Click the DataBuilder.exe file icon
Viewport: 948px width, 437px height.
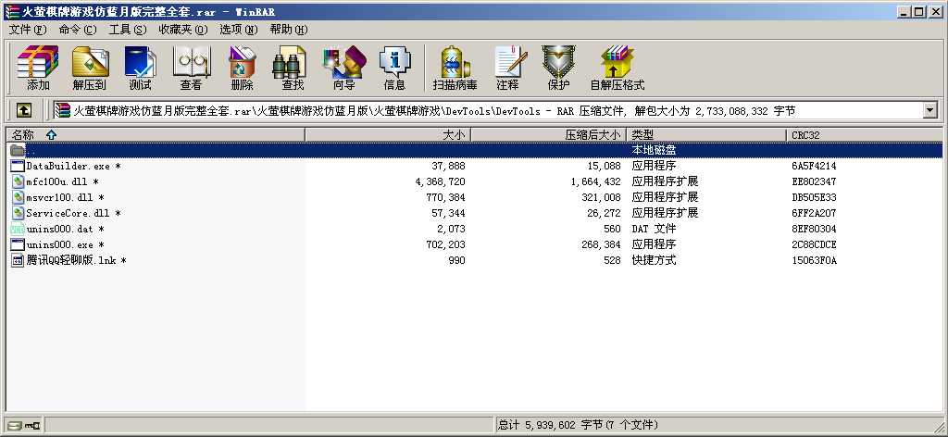coord(18,166)
